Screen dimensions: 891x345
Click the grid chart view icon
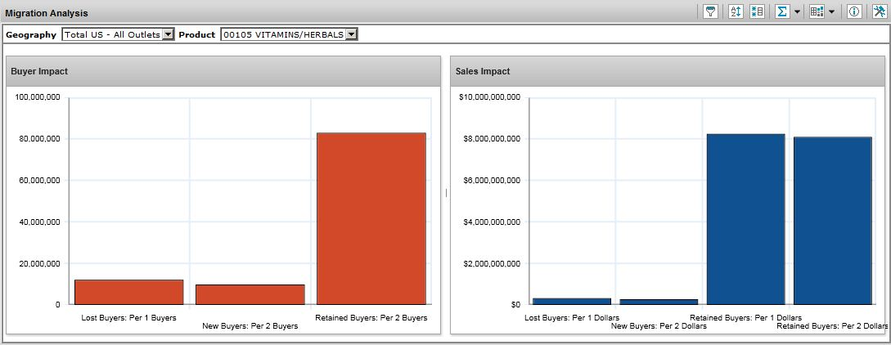coord(816,12)
